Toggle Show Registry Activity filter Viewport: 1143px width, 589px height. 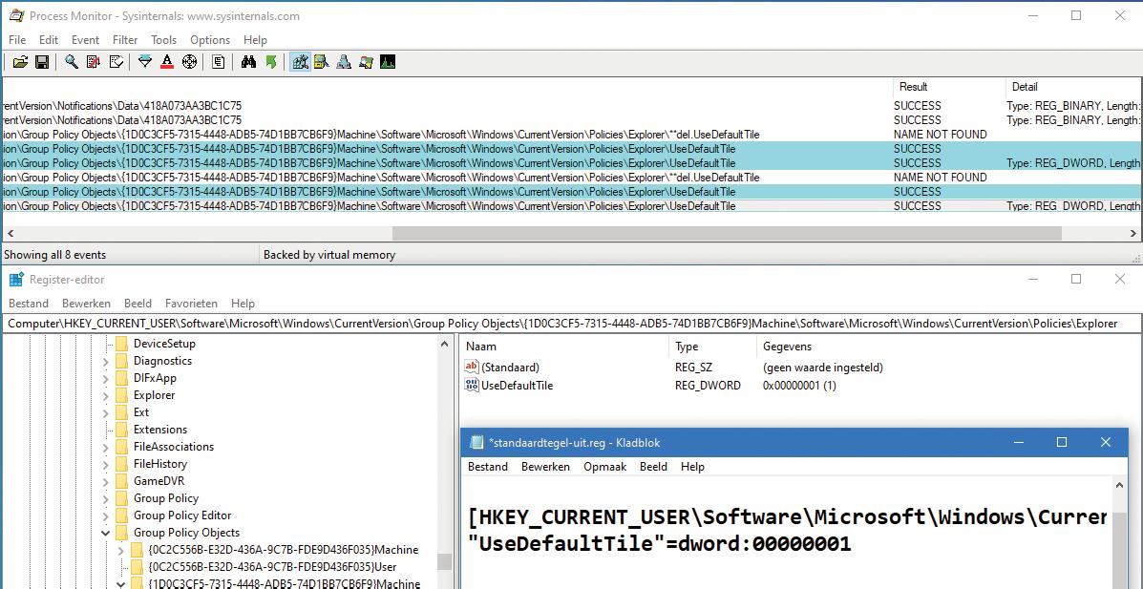click(301, 63)
